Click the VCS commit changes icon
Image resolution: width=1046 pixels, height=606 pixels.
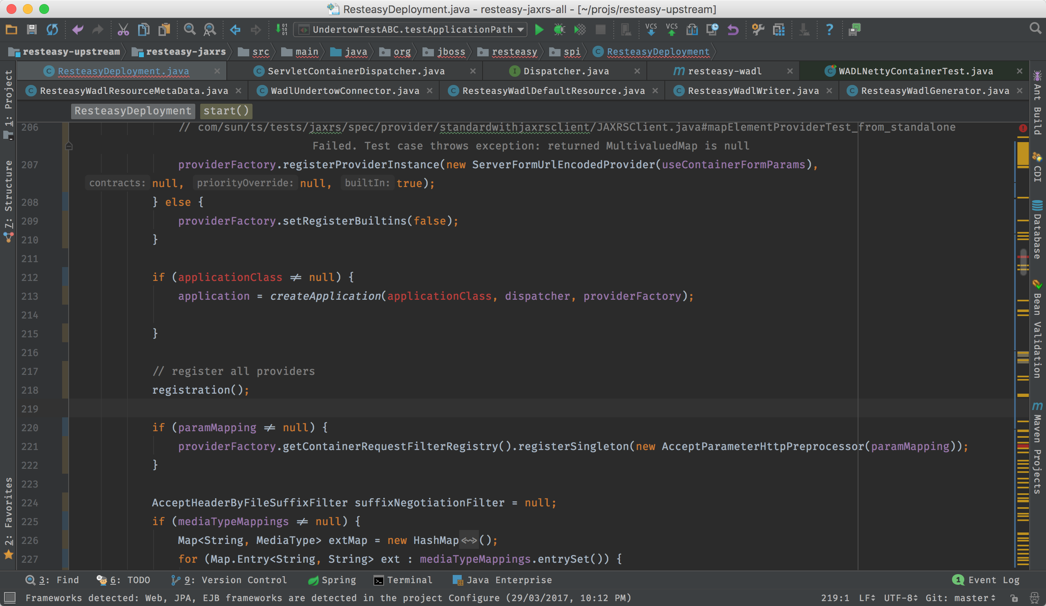click(671, 29)
